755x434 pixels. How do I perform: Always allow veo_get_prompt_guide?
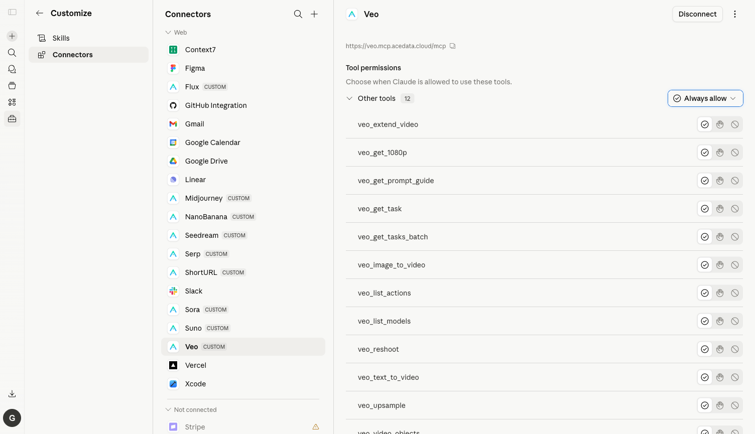pos(705,181)
